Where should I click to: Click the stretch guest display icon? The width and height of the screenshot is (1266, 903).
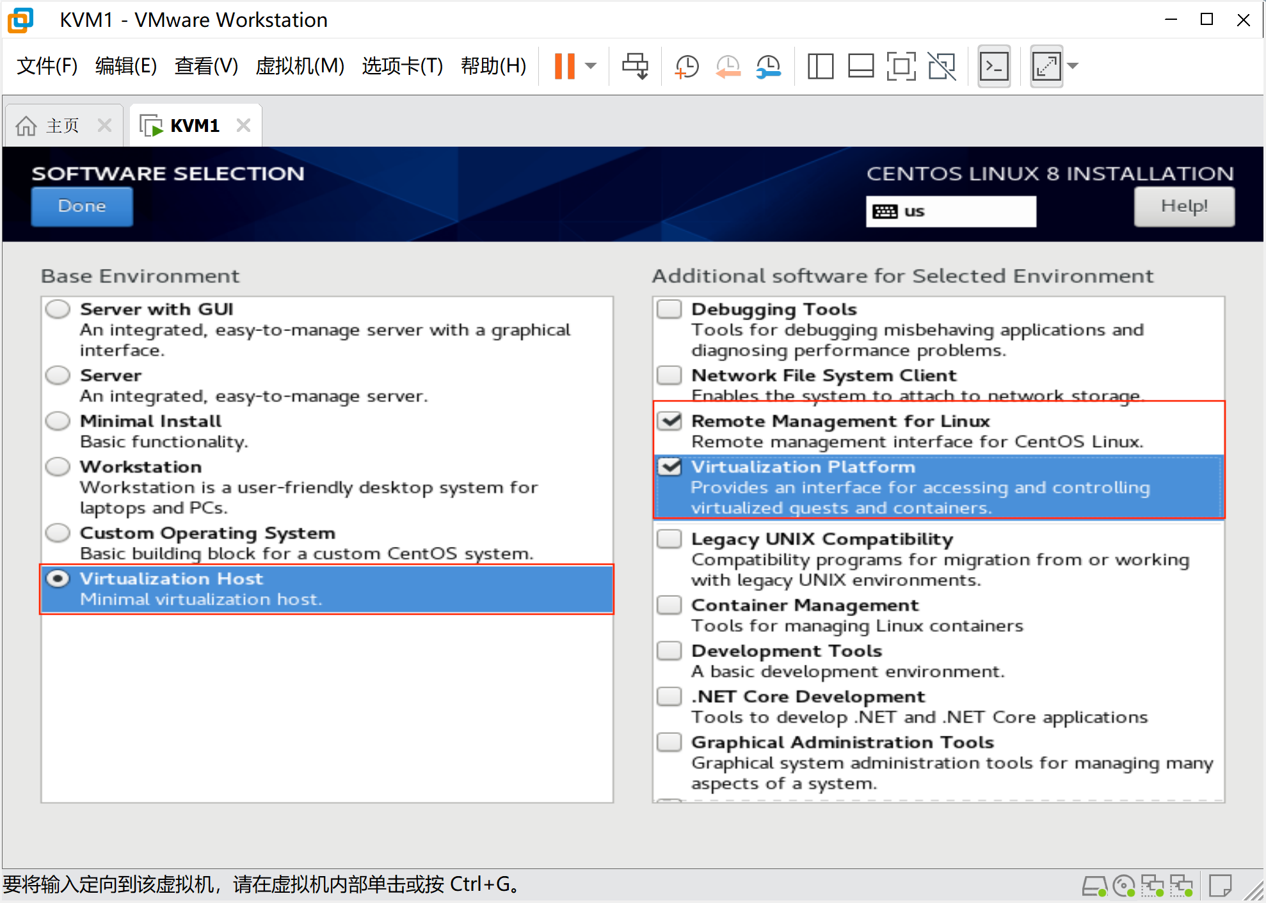click(x=1046, y=66)
